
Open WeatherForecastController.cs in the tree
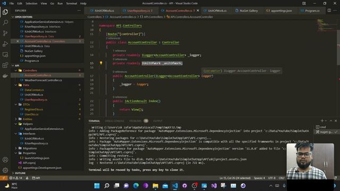point(43,80)
